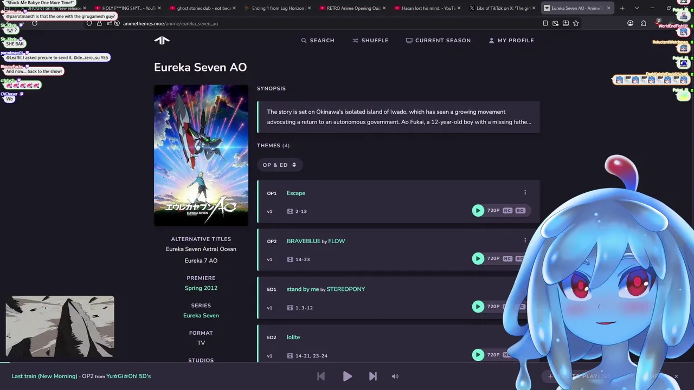The height and width of the screenshot is (390, 694).
Task: Open the Search page
Action: tap(318, 41)
